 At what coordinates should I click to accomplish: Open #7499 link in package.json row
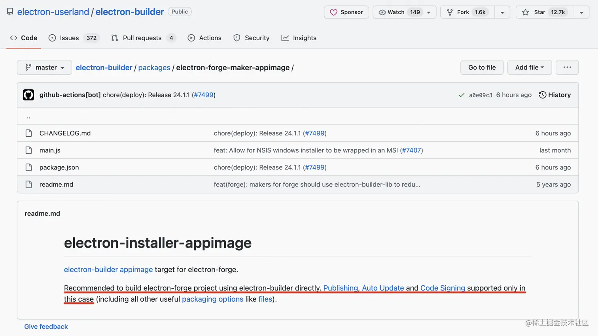pyautogui.click(x=315, y=167)
